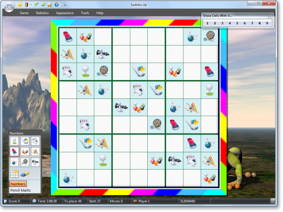Select the billiard balls symbol in Numbers palette

[25, 151]
